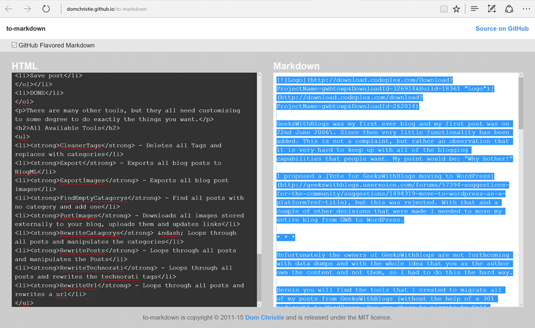
Task: Go back with the browser back arrow
Action: 9,9
